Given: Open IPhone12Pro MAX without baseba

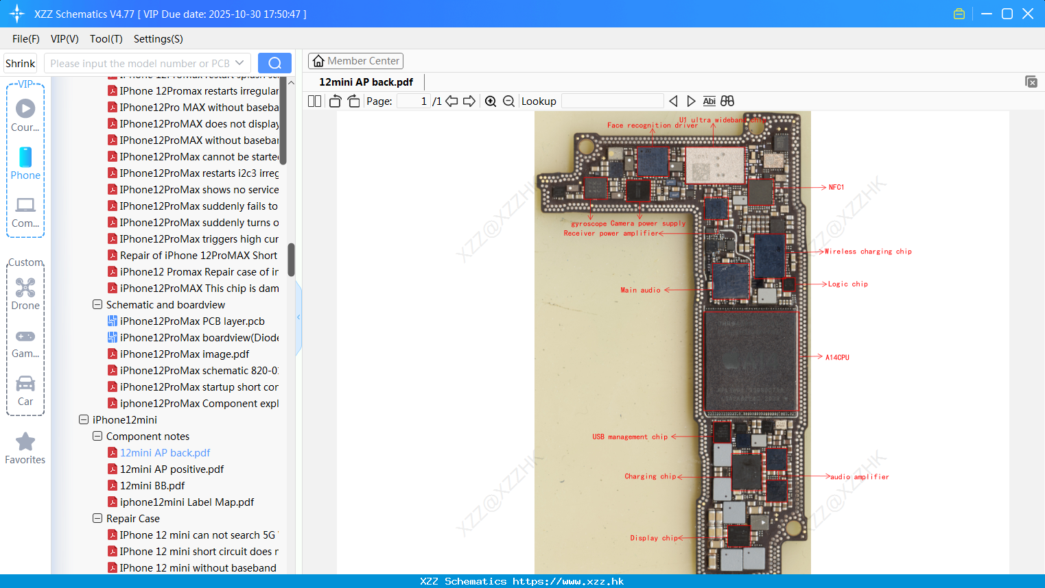Looking at the screenshot, I should [x=199, y=107].
